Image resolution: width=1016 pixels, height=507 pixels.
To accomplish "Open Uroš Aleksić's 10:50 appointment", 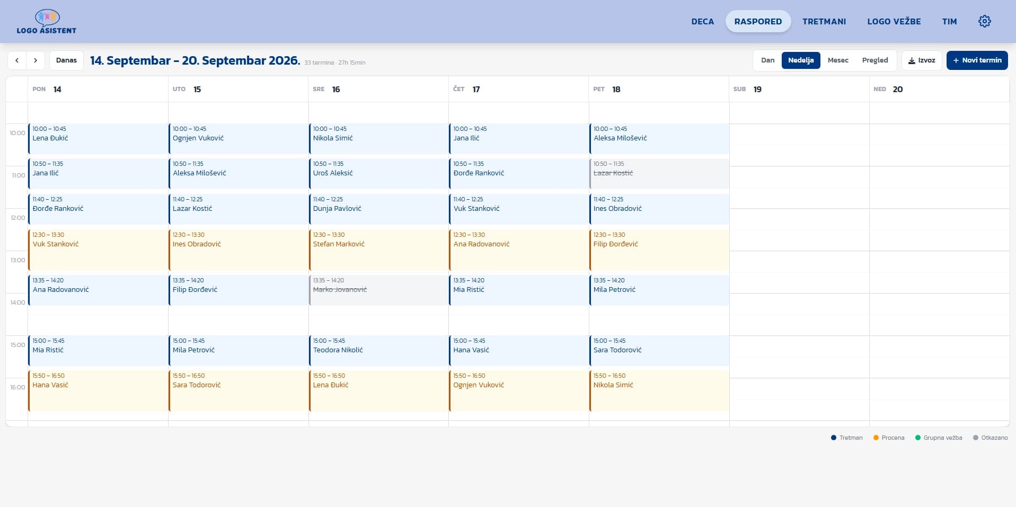I will tap(378, 174).
